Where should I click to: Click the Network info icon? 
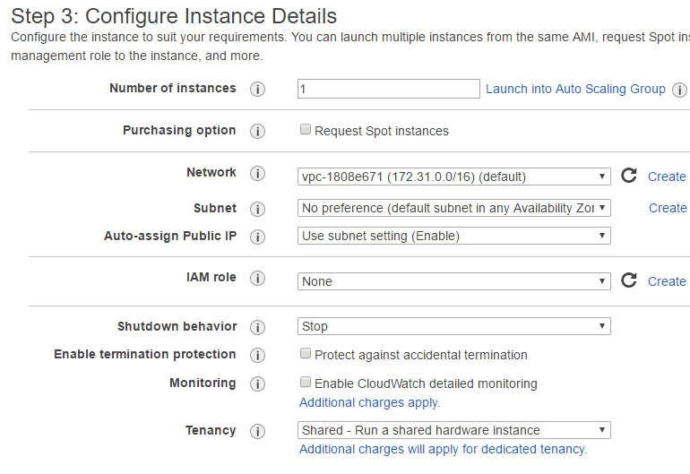coord(257,174)
